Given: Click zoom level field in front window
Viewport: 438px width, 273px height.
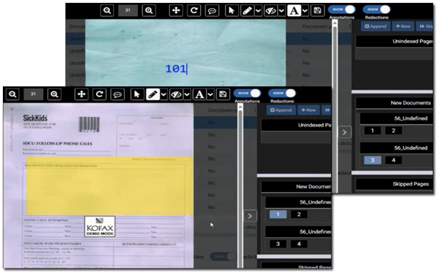Looking at the screenshot, I should coord(33,94).
